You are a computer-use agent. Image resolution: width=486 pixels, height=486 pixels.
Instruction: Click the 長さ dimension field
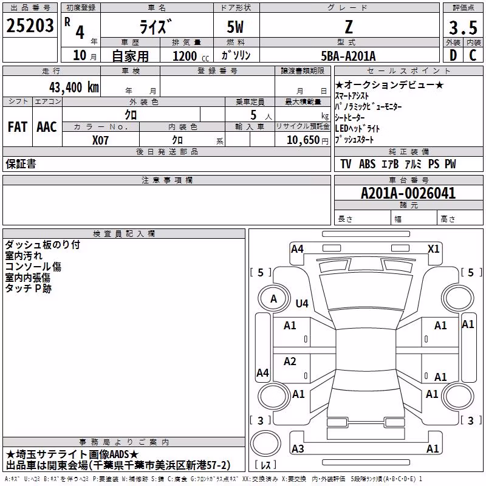[362, 219]
